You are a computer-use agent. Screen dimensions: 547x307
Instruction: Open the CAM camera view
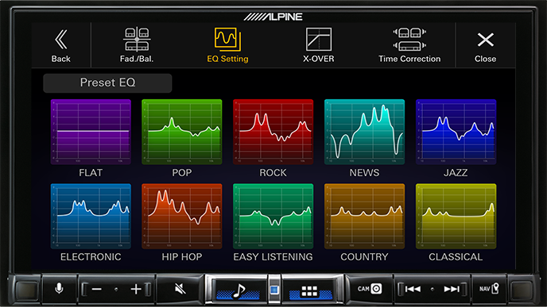[x=370, y=289]
